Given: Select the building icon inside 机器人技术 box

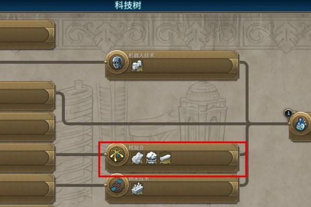Looking at the screenshot, I should (137, 66).
